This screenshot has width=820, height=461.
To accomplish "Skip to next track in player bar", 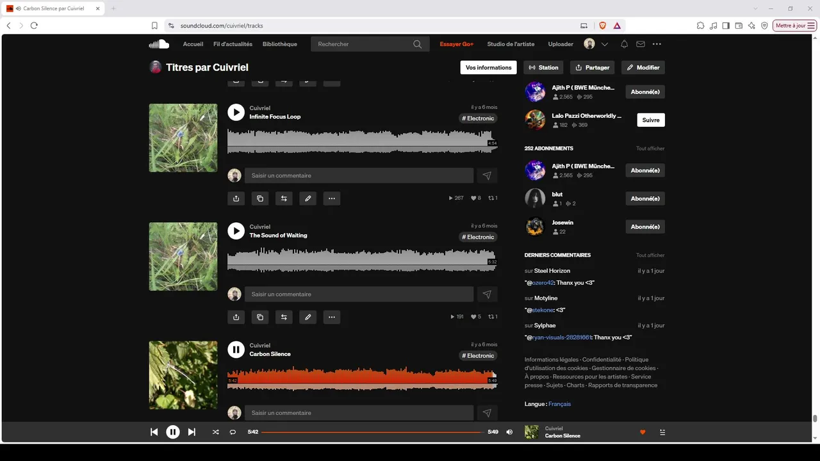I will click(192, 432).
